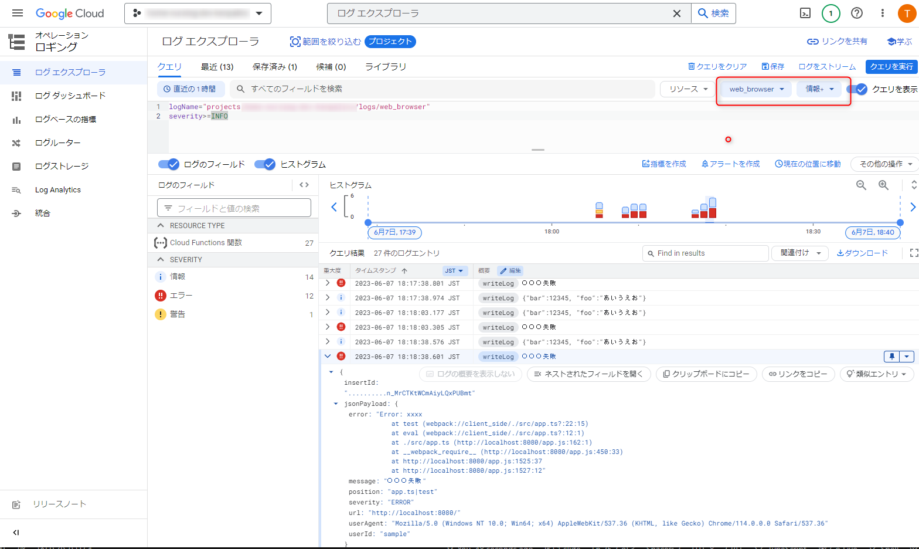Viewport: 919px width, 549px height.
Task: Open the help question mark icon
Action: pos(857,13)
